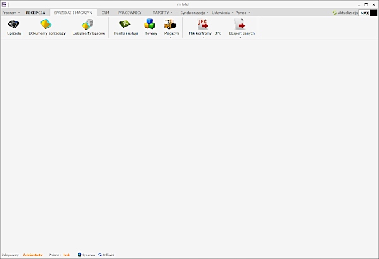Image resolution: width=379 pixels, height=259 pixels.
Task: Close the mHotel window
Action: click(x=373, y=4)
